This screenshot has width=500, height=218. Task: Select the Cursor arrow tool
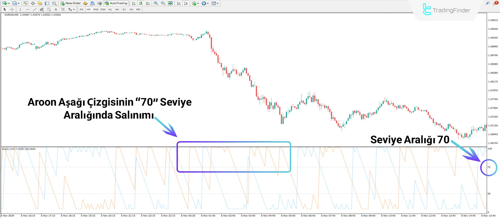click(x=5, y=9)
